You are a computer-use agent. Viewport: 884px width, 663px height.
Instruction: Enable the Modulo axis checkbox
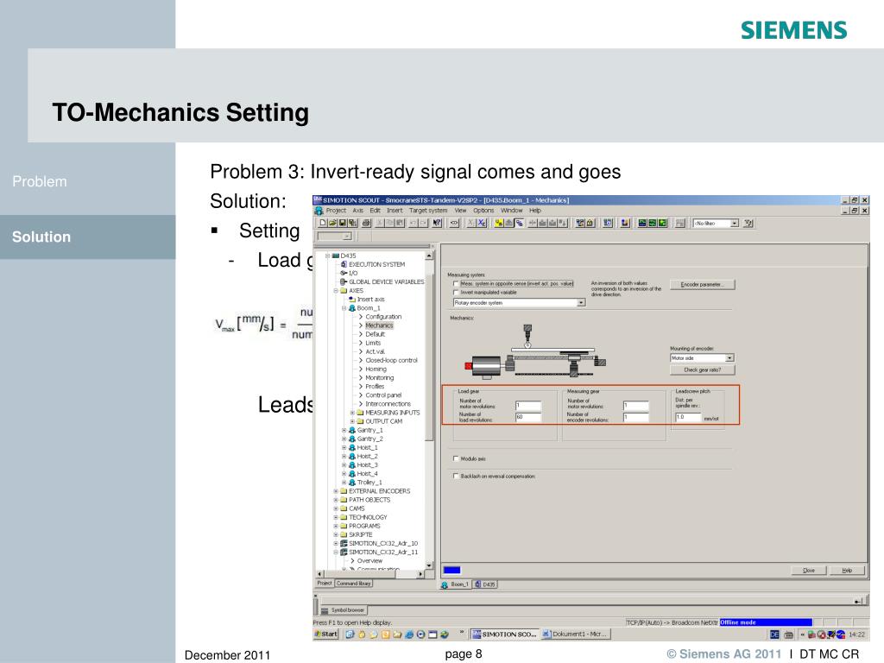pos(456,459)
